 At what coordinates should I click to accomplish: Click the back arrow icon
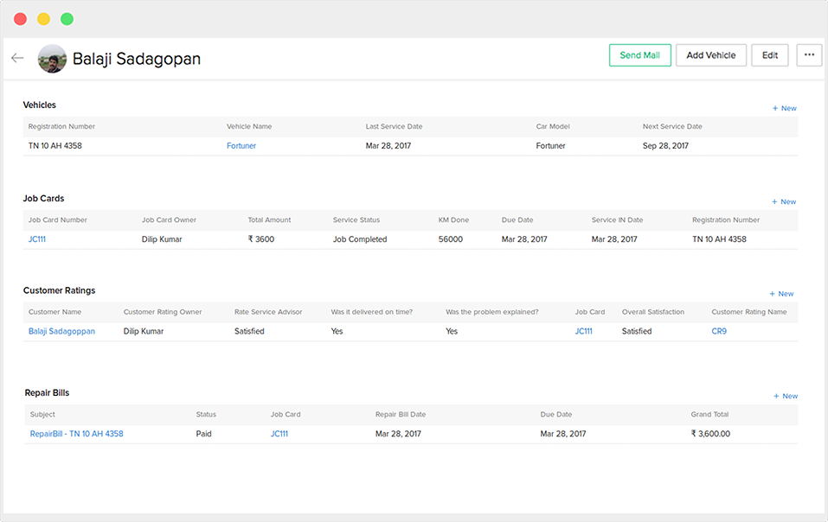click(17, 58)
